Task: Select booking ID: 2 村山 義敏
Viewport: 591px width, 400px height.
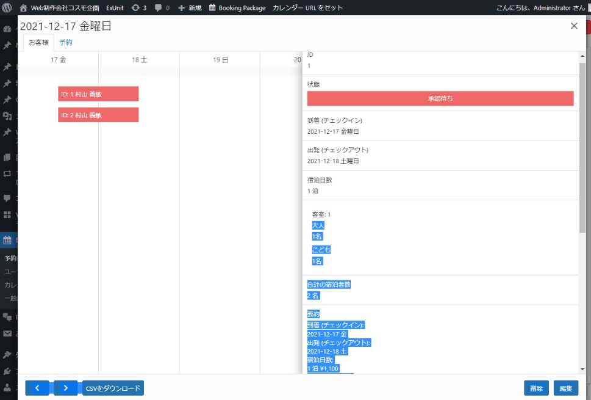Action: click(98, 115)
